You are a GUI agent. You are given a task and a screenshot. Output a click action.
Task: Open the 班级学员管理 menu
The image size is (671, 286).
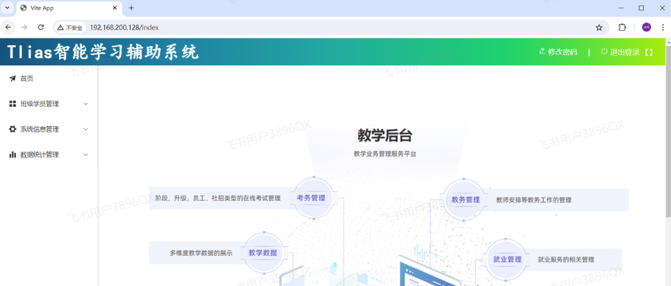click(x=49, y=104)
